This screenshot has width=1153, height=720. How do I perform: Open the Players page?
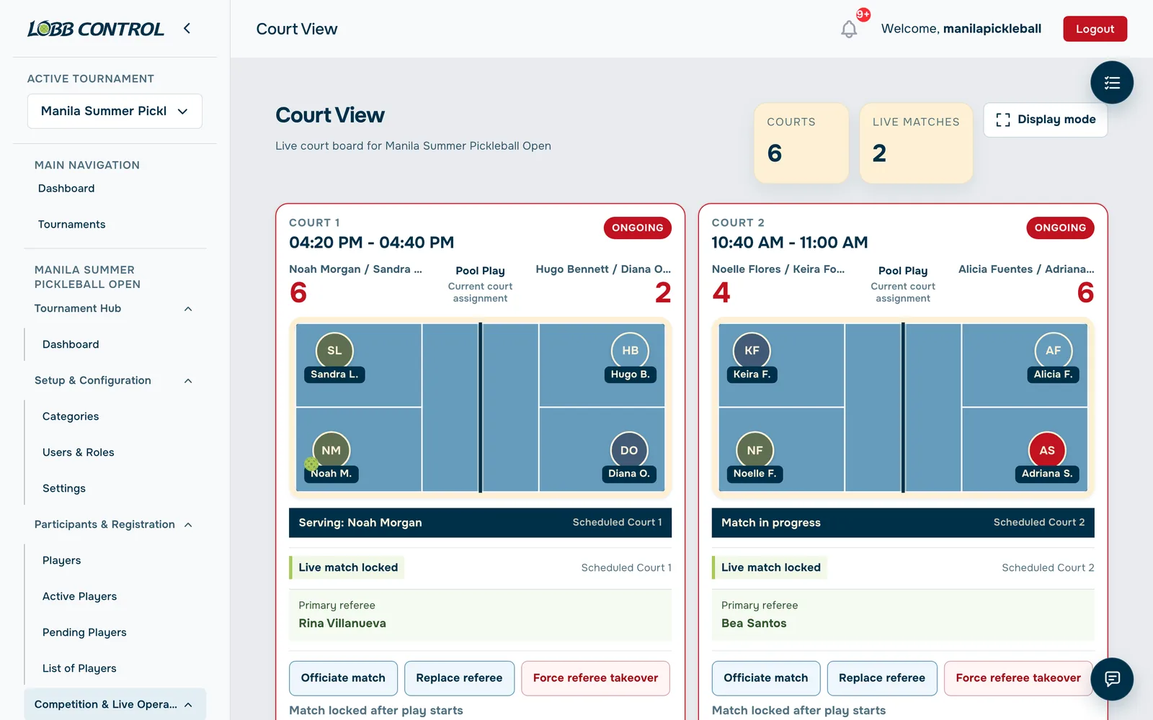click(x=61, y=560)
